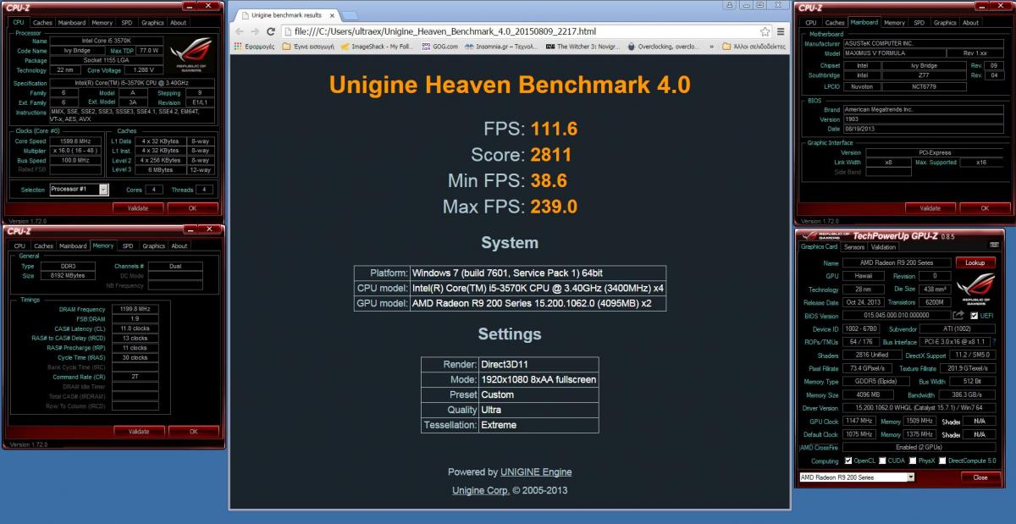Click the Max FPS value 239.0

click(554, 207)
